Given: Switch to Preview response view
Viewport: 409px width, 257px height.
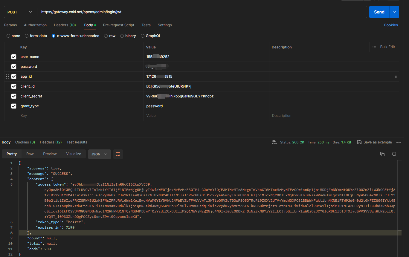Looking at the screenshot, I should click(50, 154).
